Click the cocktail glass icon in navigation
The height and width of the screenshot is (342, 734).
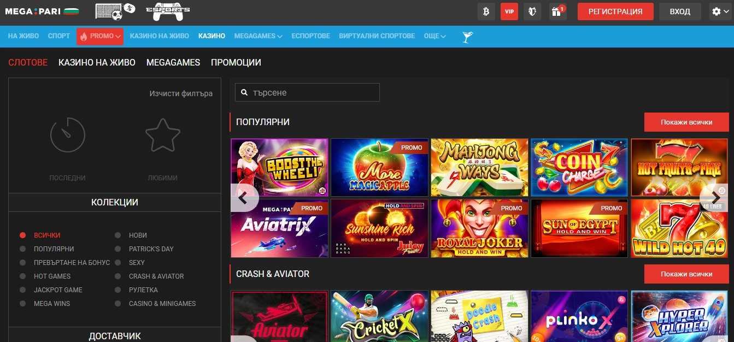click(x=467, y=37)
